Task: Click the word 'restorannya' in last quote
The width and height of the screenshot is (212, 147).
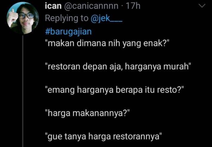Action: pos(136,137)
